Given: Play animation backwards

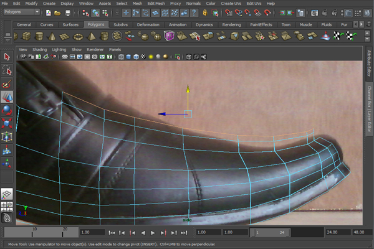Looking at the screenshot, I should pos(143,233).
